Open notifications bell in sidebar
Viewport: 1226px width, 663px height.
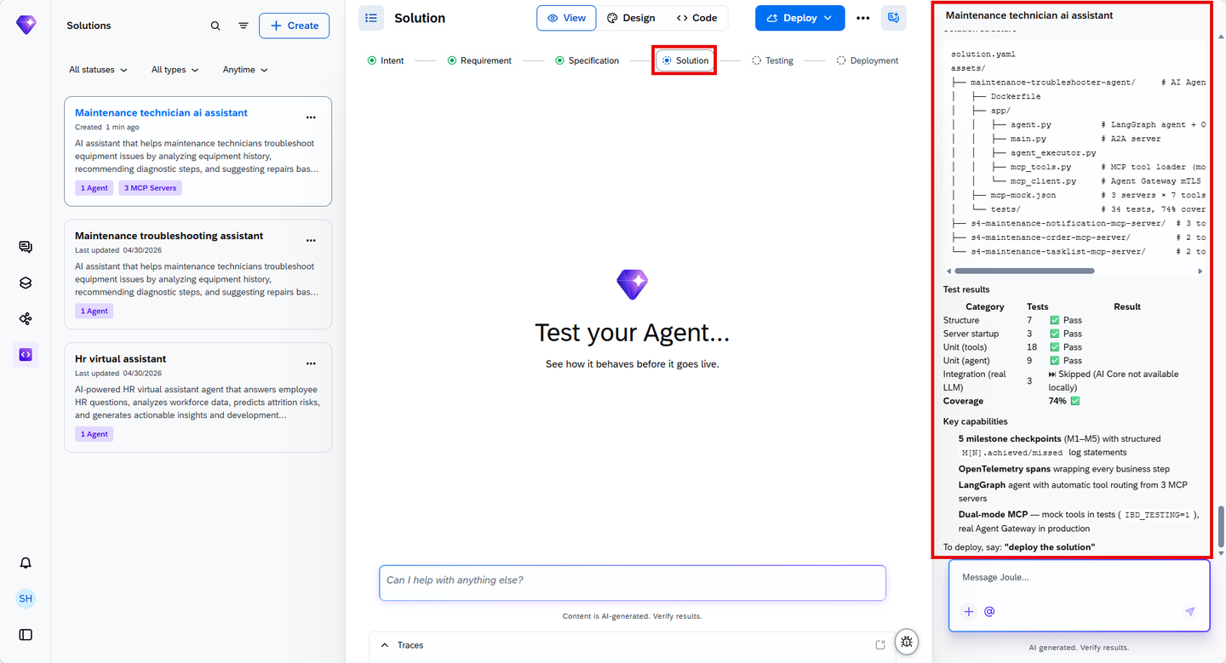[x=26, y=563]
